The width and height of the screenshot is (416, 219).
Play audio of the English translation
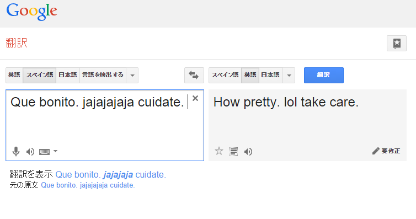(x=248, y=152)
